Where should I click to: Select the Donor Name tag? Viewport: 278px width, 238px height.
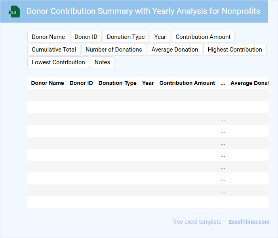48,37
